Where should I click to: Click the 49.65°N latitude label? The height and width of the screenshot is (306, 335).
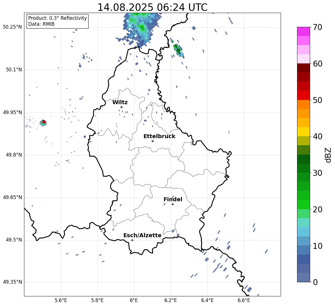click(12, 197)
